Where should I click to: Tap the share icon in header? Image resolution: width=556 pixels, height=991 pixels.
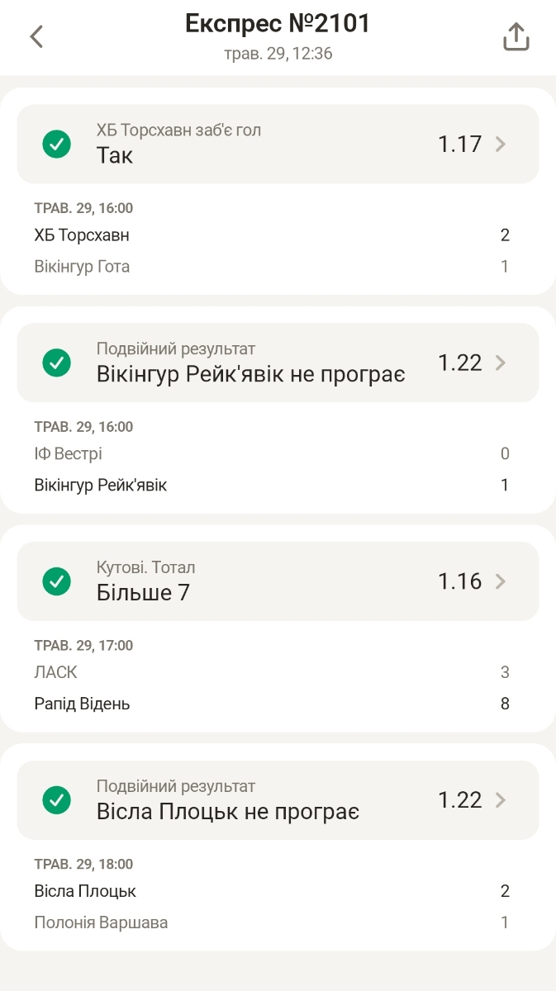pyautogui.click(x=516, y=36)
